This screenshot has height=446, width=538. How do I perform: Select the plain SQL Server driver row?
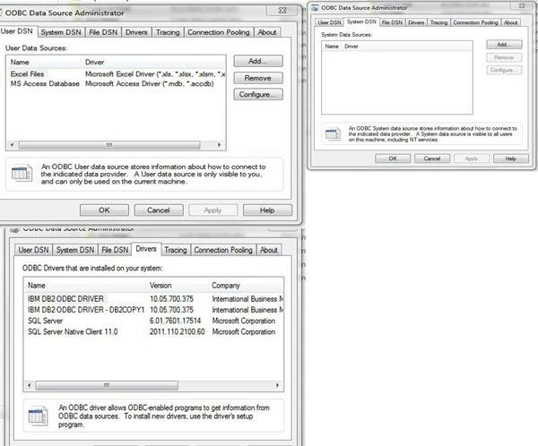[x=153, y=321]
